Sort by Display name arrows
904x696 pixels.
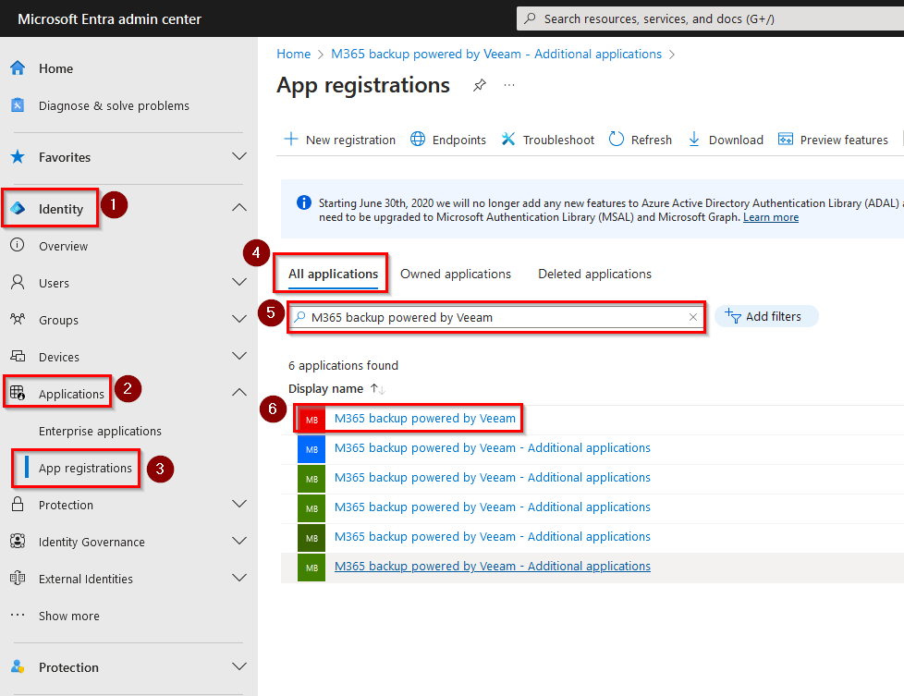pos(378,388)
